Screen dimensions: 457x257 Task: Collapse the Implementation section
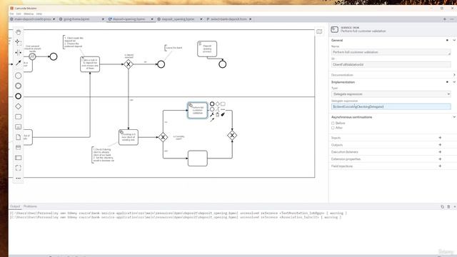pos(454,82)
